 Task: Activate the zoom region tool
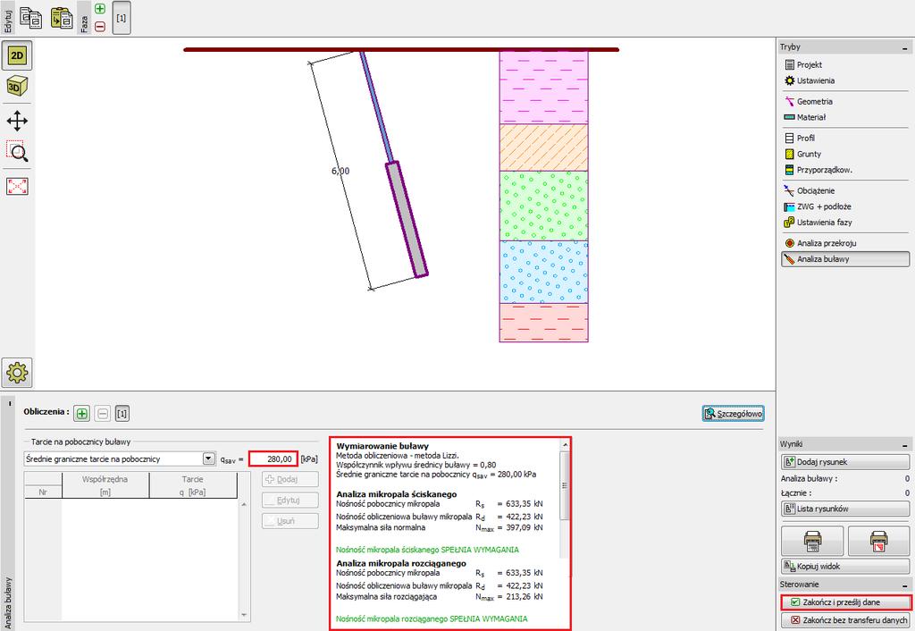[x=17, y=151]
